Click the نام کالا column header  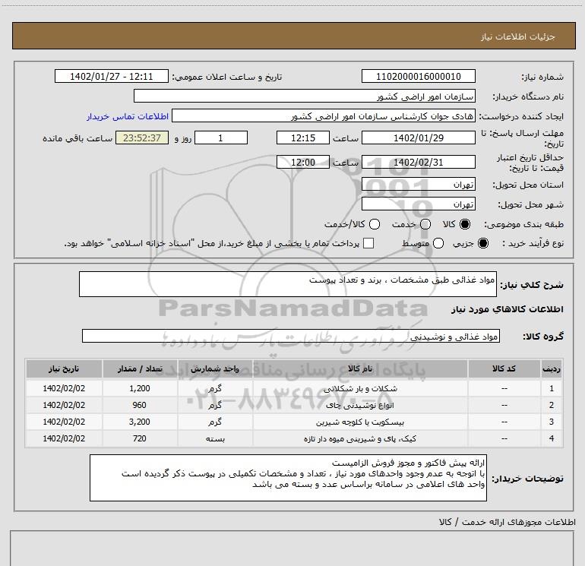(x=360, y=369)
